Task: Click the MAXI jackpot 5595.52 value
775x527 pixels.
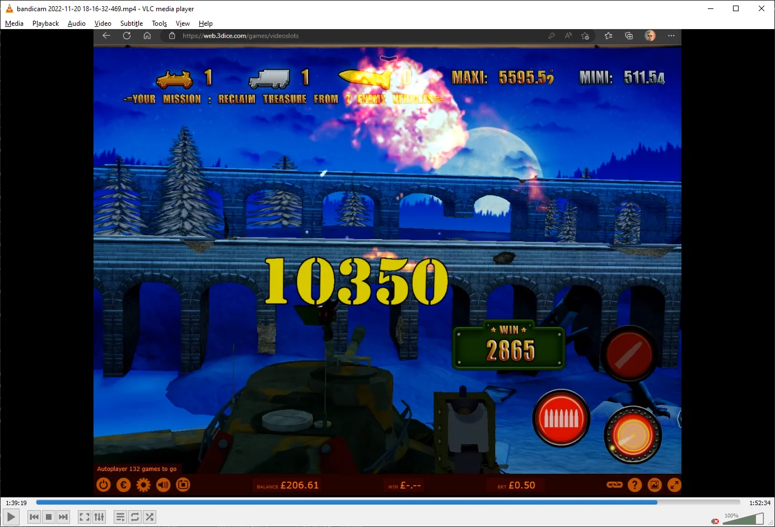Action: click(x=526, y=77)
